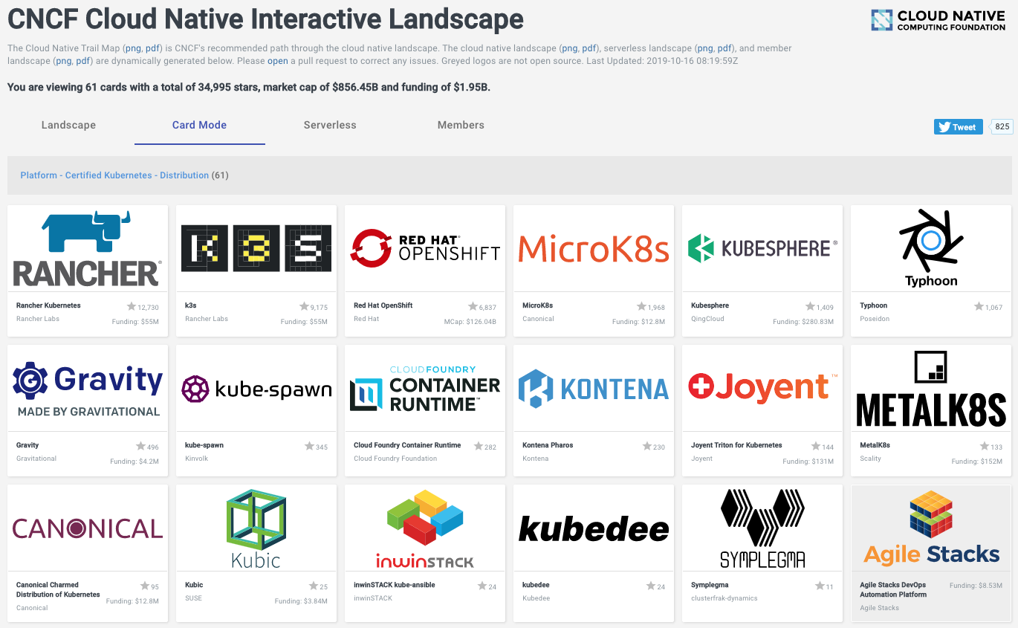Click the Rancher bull logo card
This screenshot has height=628, width=1018.
pyautogui.click(x=87, y=248)
